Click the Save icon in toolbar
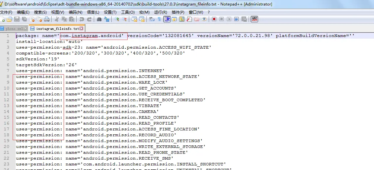Screen dimensions: 374x170 tap(17, 19)
